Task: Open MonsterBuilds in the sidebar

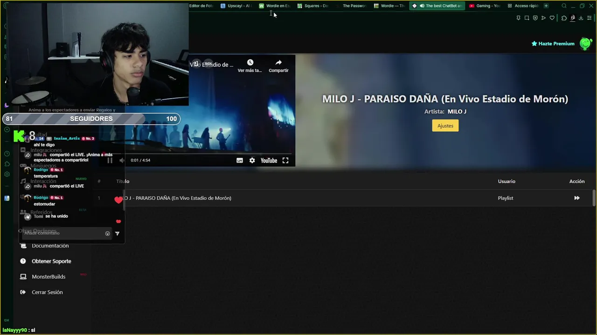Action: pos(49,277)
